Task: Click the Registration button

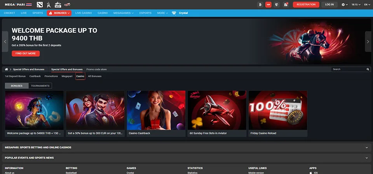Action: click(306, 5)
